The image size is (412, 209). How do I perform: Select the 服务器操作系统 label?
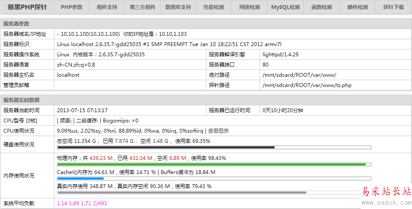21,55
